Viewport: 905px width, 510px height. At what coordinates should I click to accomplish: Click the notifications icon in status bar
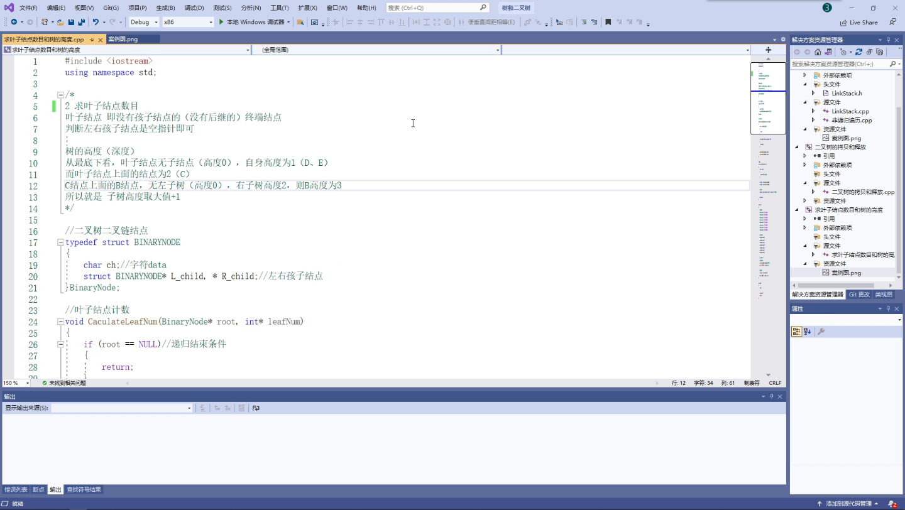click(892, 504)
